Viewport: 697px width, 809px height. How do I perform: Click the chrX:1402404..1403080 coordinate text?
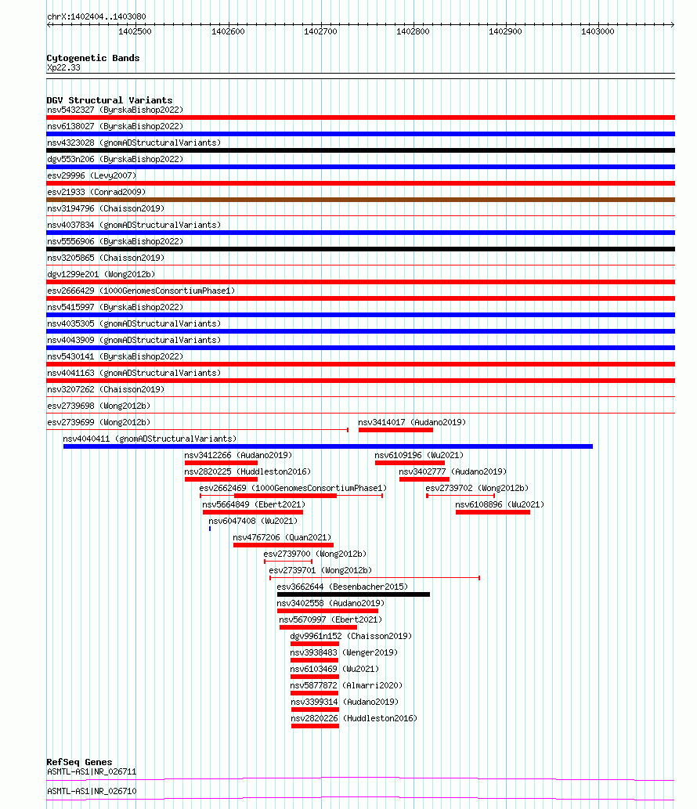click(96, 16)
